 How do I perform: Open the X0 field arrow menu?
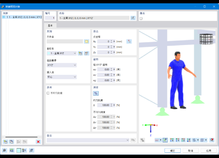(114, 41)
